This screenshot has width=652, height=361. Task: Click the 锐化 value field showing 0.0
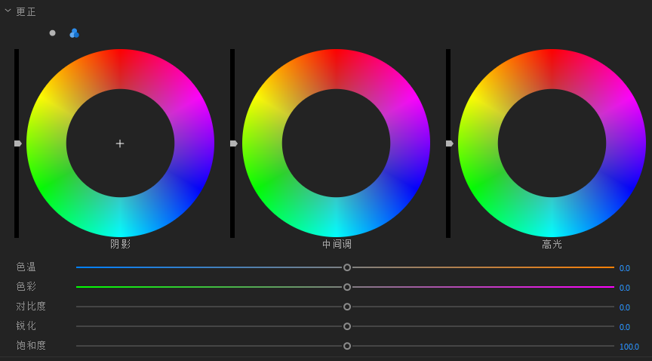coord(624,327)
